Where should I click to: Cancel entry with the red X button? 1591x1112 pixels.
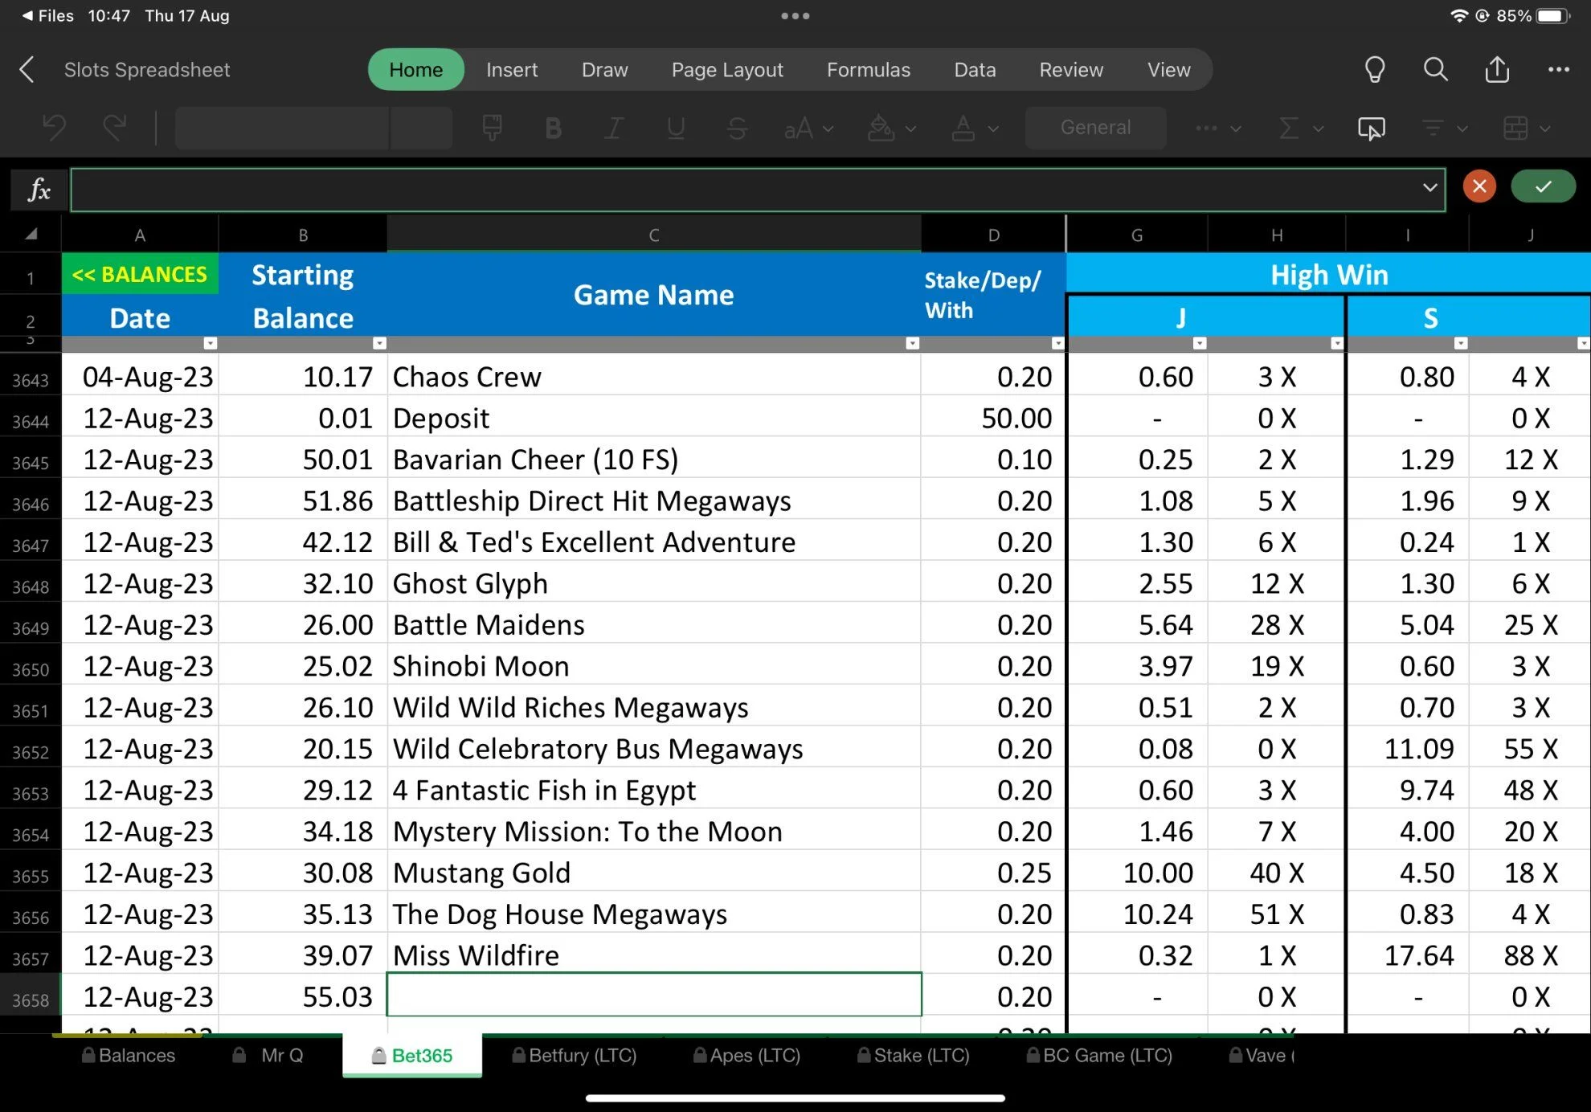1479,187
